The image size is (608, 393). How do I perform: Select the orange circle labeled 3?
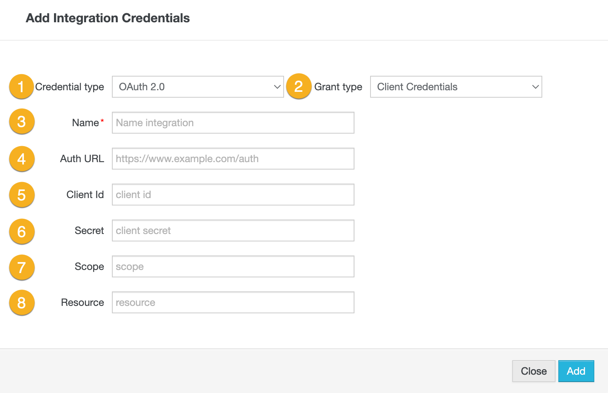point(22,121)
